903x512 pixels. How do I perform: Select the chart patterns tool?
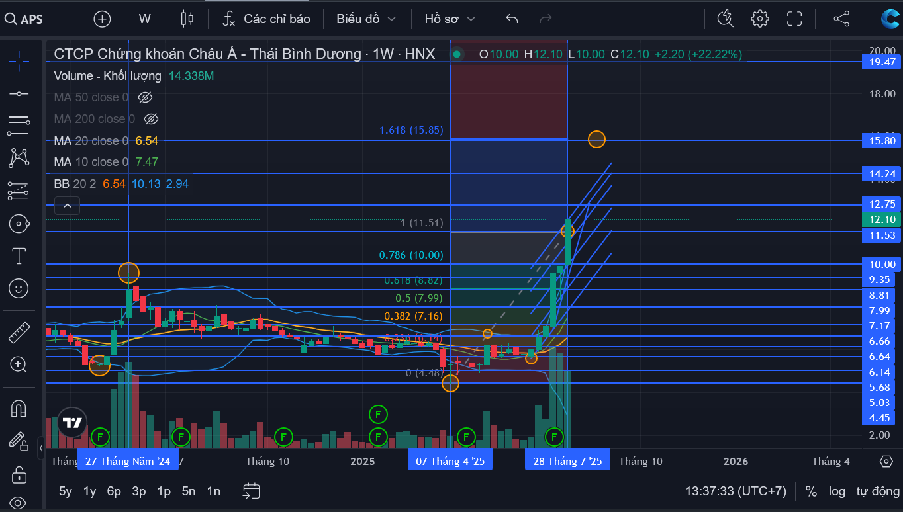19,157
